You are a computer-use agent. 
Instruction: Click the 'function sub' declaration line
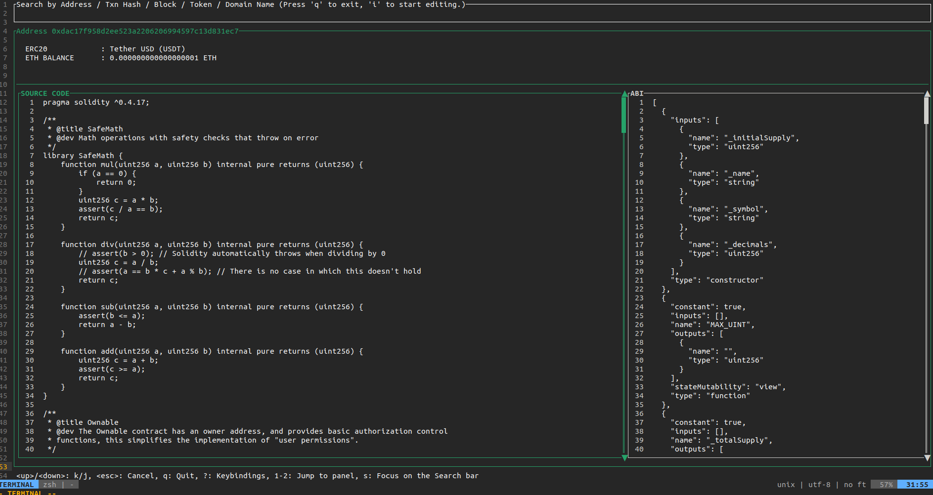[x=212, y=307]
